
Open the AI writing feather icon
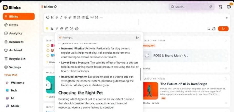[x=57, y=29]
